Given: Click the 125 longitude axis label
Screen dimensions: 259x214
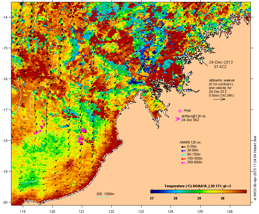Looking at the screenshot, I should [x=200, y=211].
